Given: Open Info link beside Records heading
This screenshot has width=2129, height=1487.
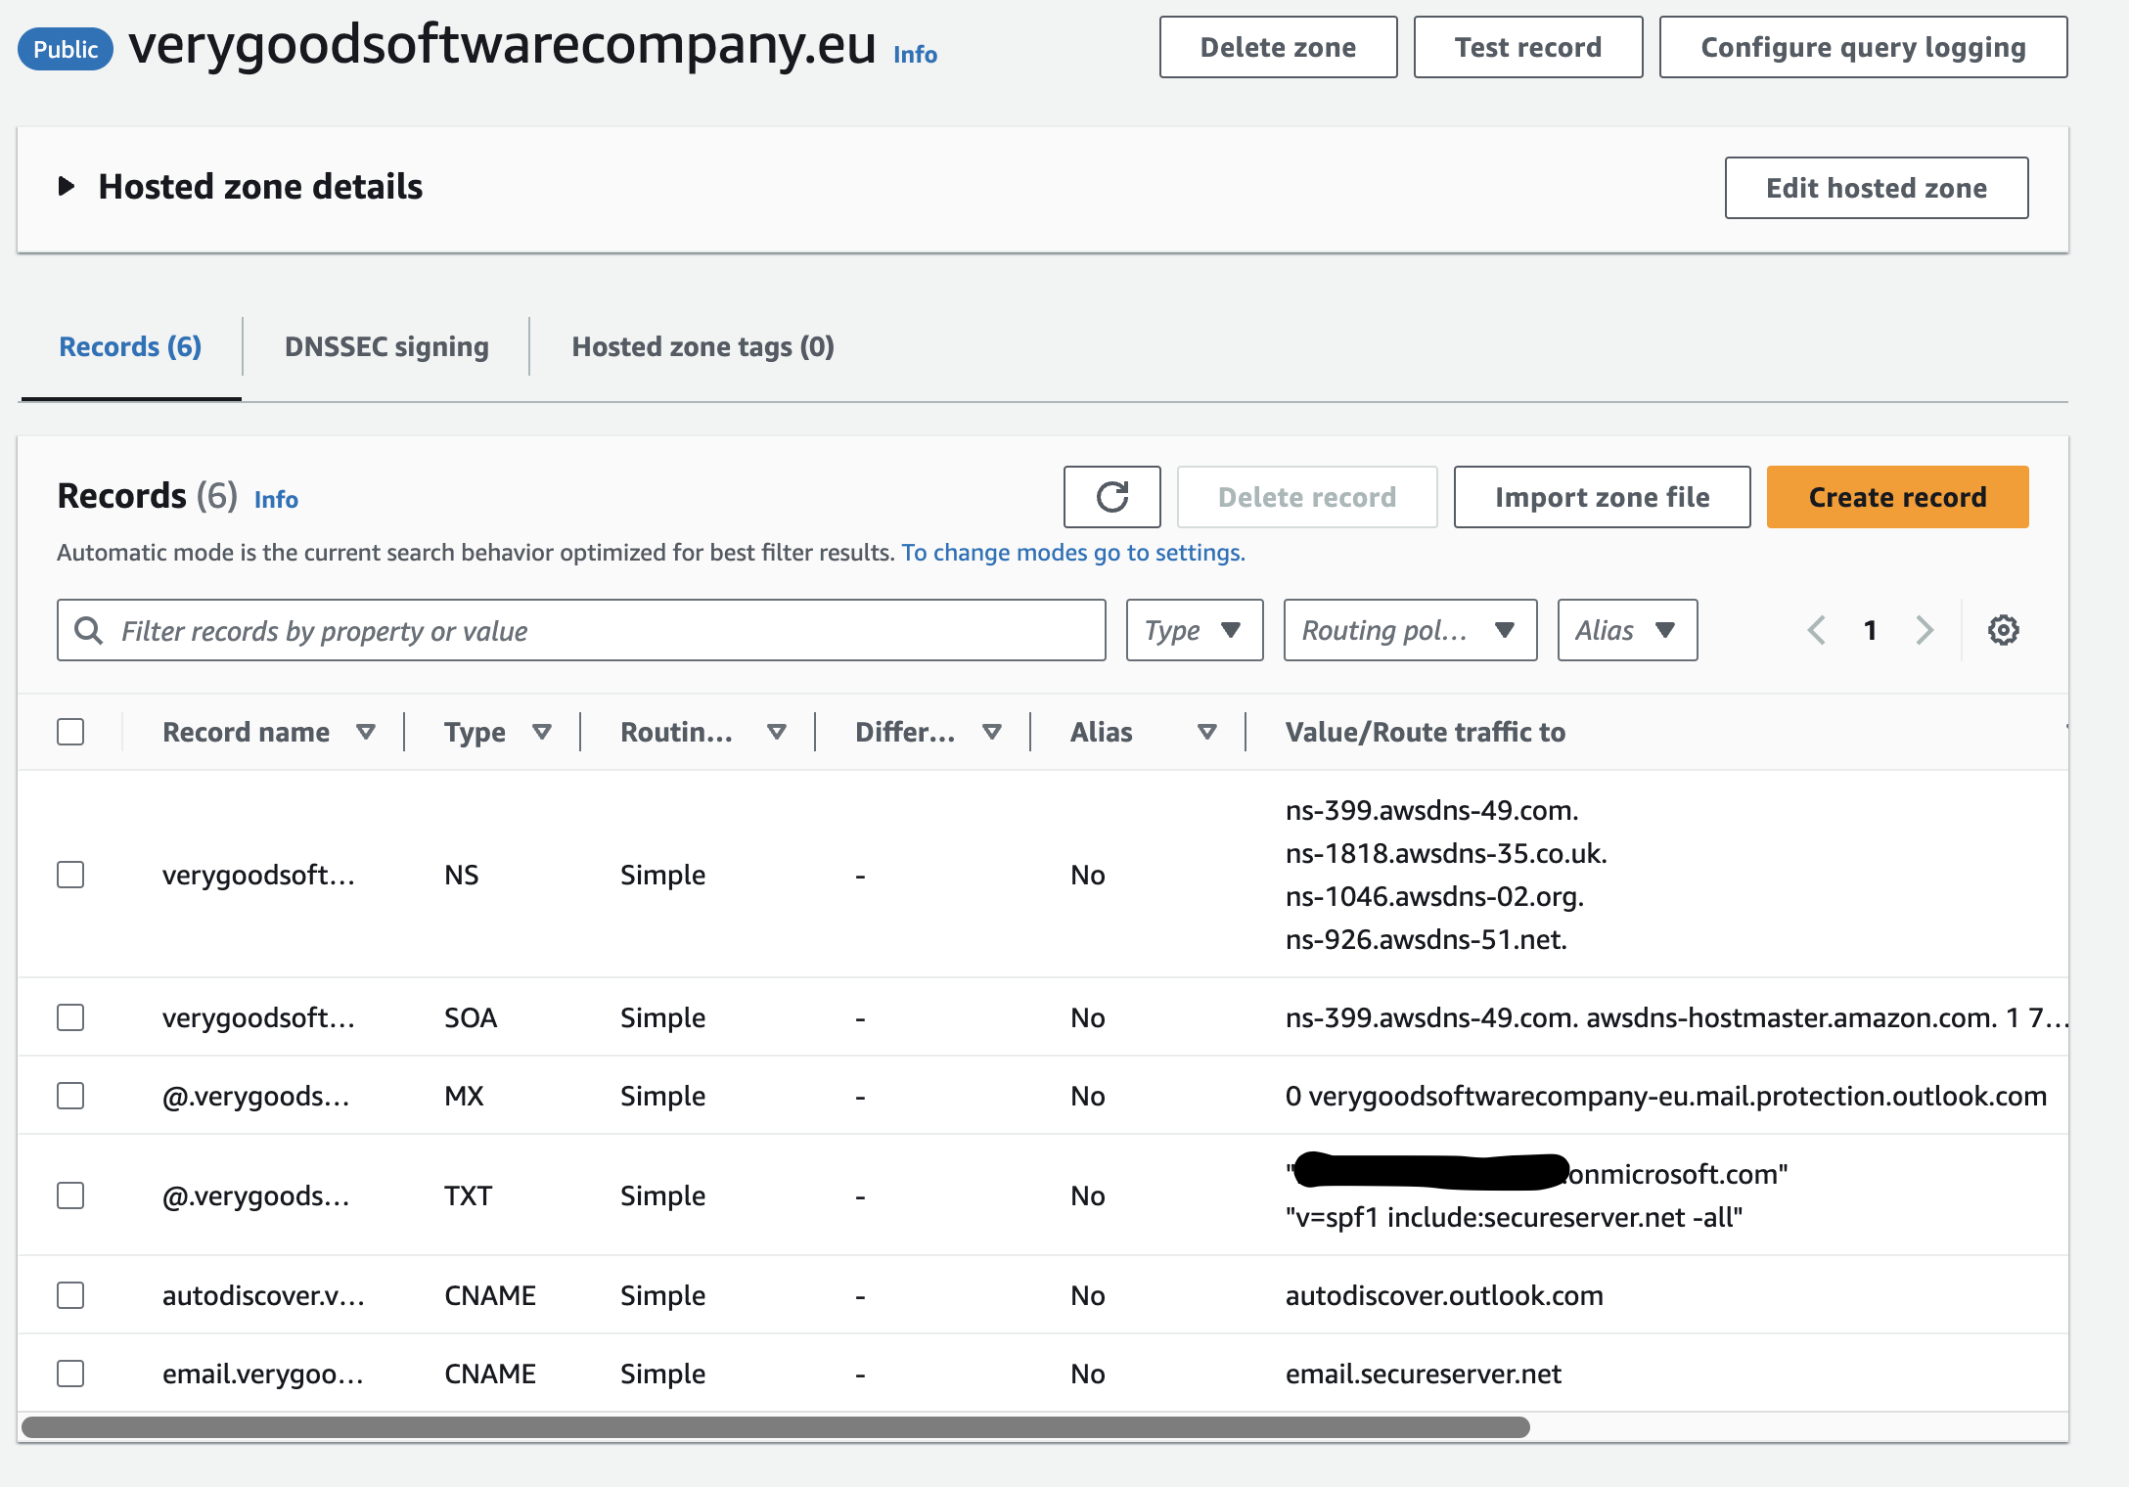Looking at the screenshot, I should tap(276, 499).
